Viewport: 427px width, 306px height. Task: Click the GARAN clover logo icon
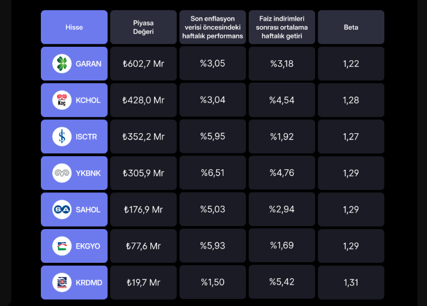click(x=62, y=64)
